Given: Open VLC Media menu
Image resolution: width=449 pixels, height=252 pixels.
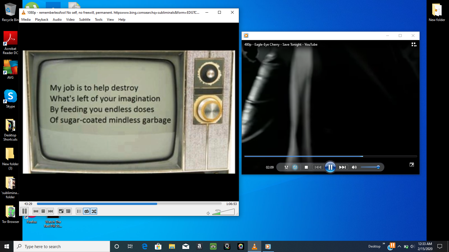Looking at the screenshot, I should [x=26, y=20].
